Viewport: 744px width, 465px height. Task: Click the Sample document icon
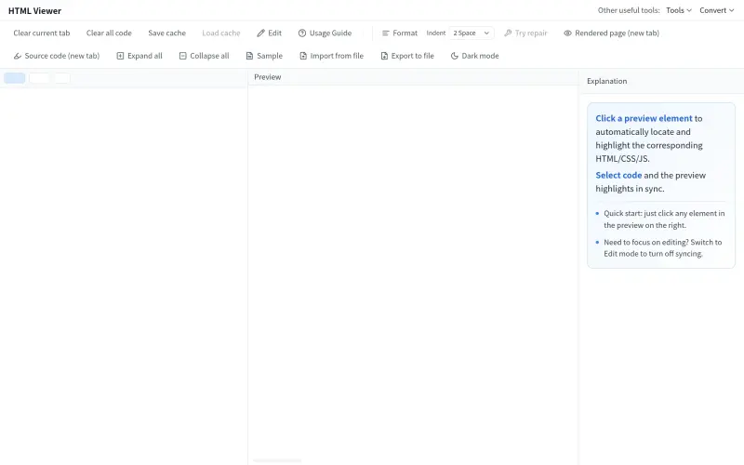(x=249, y=56)
